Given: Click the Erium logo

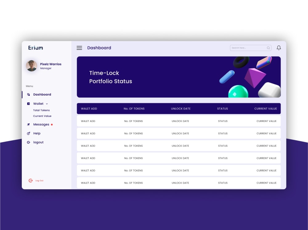Looking at the screenshot, I should coord(35,48).
